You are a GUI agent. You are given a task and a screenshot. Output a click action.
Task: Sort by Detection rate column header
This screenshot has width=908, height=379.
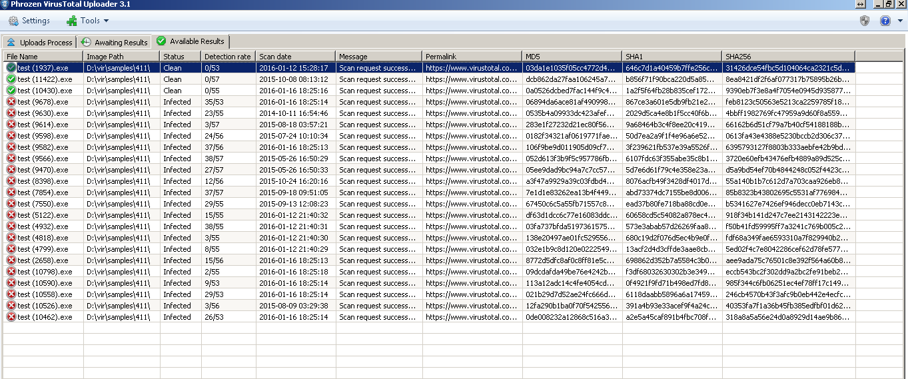(229, 57)
